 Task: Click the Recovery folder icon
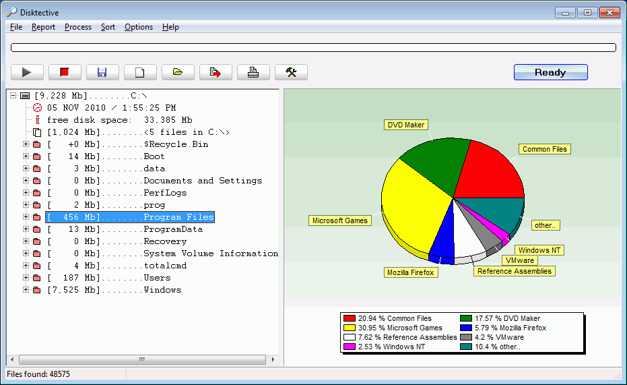coord(37,241)
